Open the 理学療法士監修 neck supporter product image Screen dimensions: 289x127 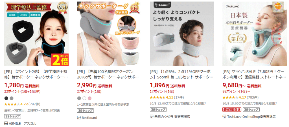point(36,34)
